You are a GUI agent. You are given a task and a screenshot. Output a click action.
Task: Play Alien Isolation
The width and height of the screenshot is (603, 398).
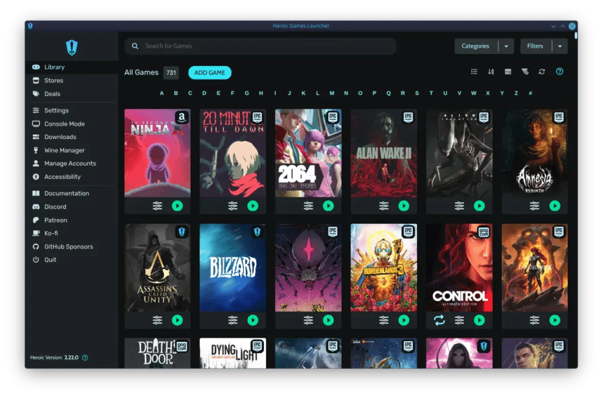(479, 205)
